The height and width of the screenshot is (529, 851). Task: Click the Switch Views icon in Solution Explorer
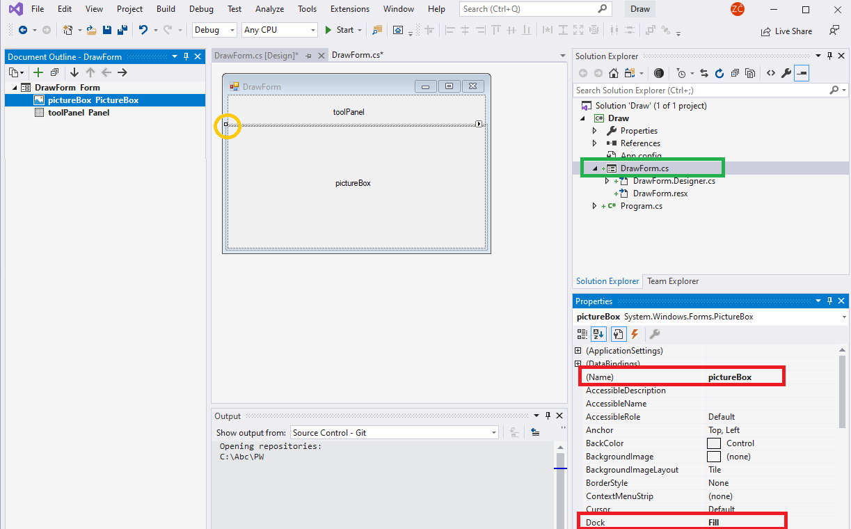(630, 73)
